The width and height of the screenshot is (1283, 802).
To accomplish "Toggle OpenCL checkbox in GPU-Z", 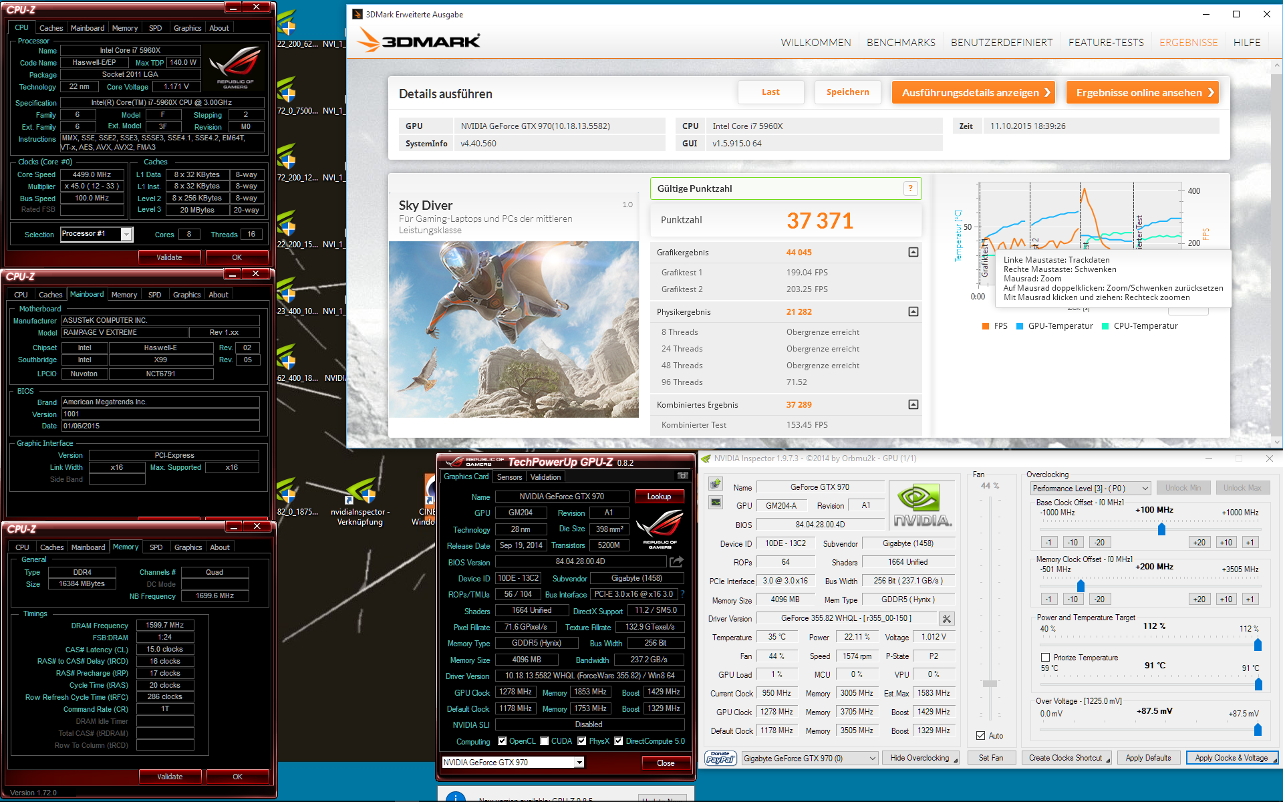I will pyautogui.click(x=503, y=741).
